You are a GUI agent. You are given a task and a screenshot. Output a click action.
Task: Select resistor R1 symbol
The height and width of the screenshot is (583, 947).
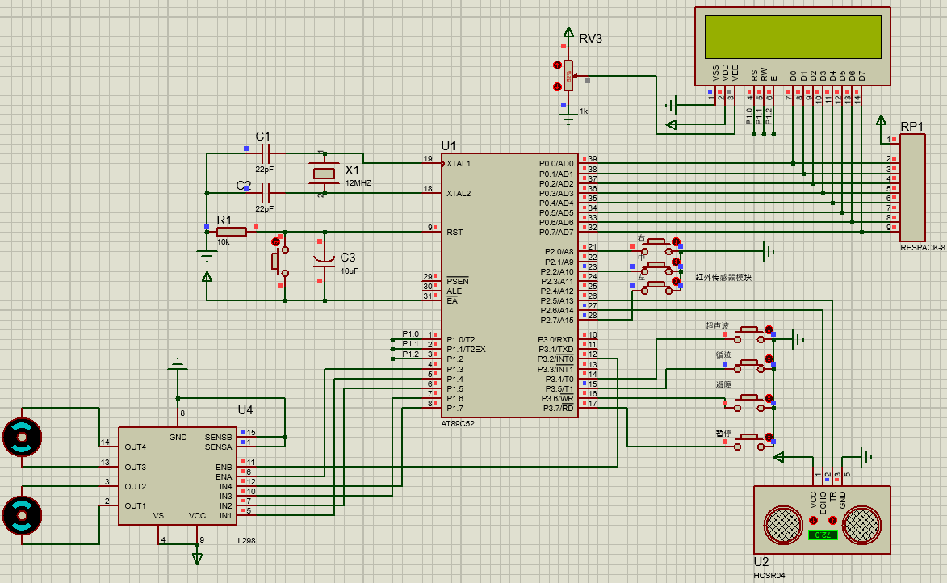pos(232,232)
